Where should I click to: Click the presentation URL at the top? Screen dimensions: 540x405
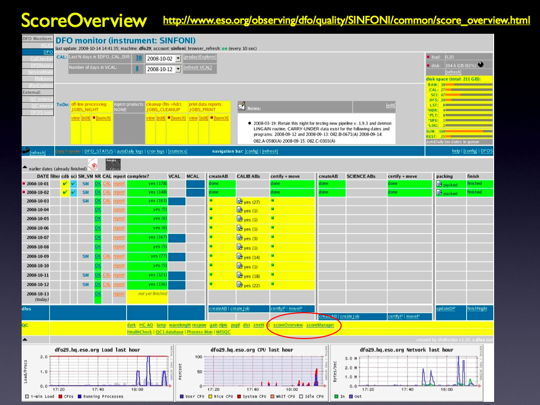(346, 21)
